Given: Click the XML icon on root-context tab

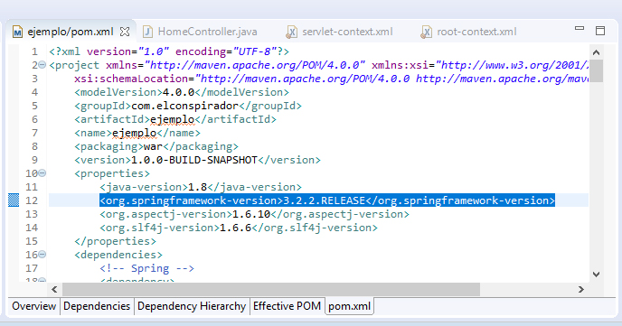Looking at the screenshot, I should 427,33.
